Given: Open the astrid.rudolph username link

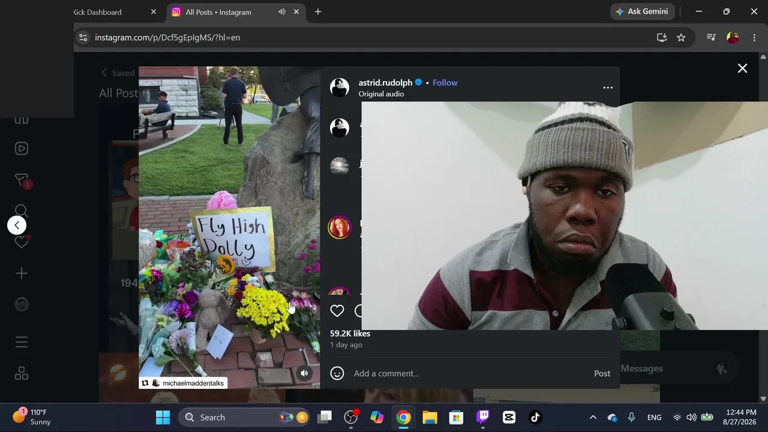Looking at the screenshot, I should (x=385, y=83).
